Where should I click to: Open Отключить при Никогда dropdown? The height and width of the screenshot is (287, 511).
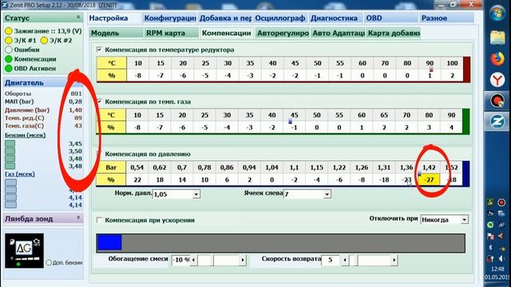464,220
